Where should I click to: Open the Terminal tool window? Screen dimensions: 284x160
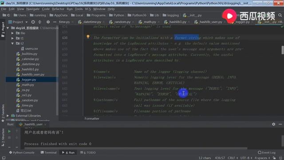click(48, 152)
